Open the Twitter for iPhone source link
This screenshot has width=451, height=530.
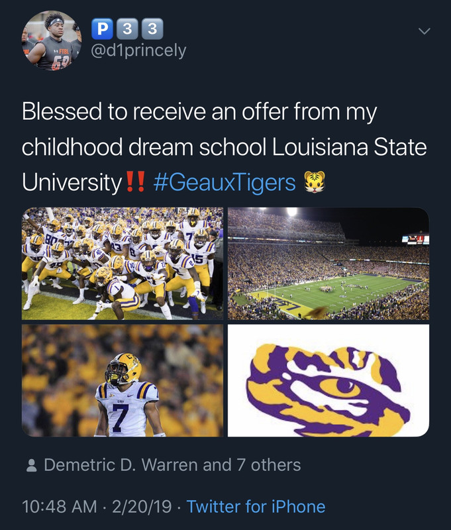[256, 507]
